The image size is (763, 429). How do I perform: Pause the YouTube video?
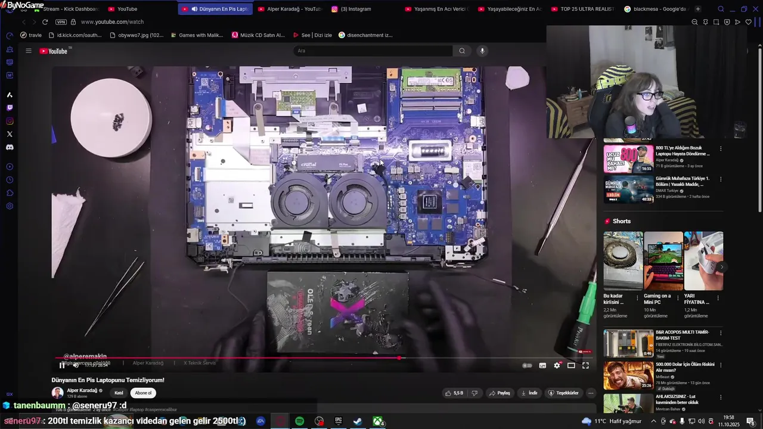pyautogui.click(x=61, y=365)
